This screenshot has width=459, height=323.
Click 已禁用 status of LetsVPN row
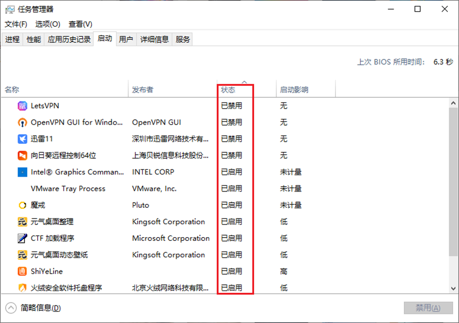pos(231,106)
